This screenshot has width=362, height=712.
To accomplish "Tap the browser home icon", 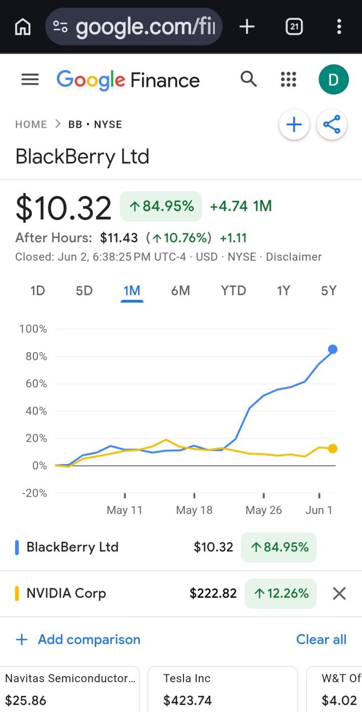I will pyautogui.click(x=22, y=27).
